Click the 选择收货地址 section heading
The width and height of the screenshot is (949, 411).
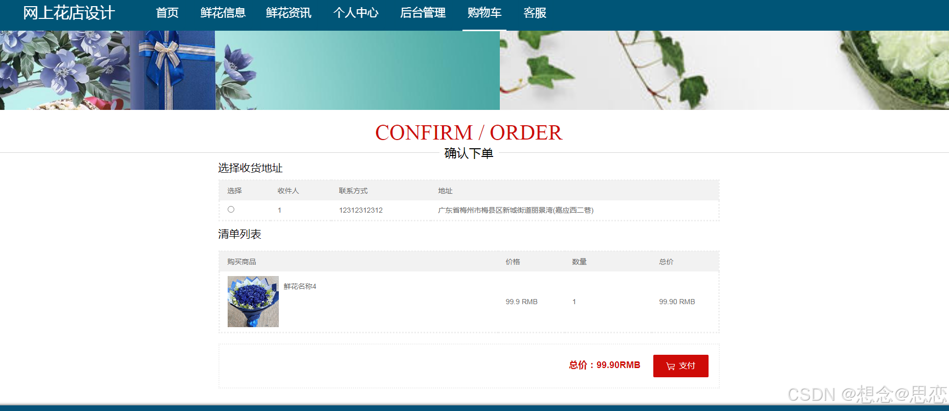(250, 168)
